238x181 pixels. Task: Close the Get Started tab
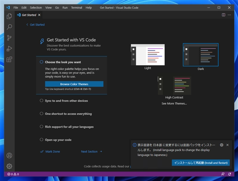39,15
